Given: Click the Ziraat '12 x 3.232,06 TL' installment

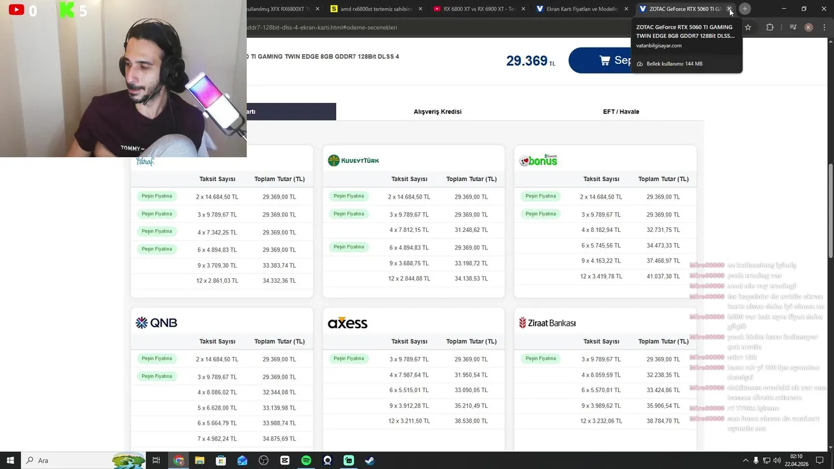Looking at the screenshot, I should [601, 421].
